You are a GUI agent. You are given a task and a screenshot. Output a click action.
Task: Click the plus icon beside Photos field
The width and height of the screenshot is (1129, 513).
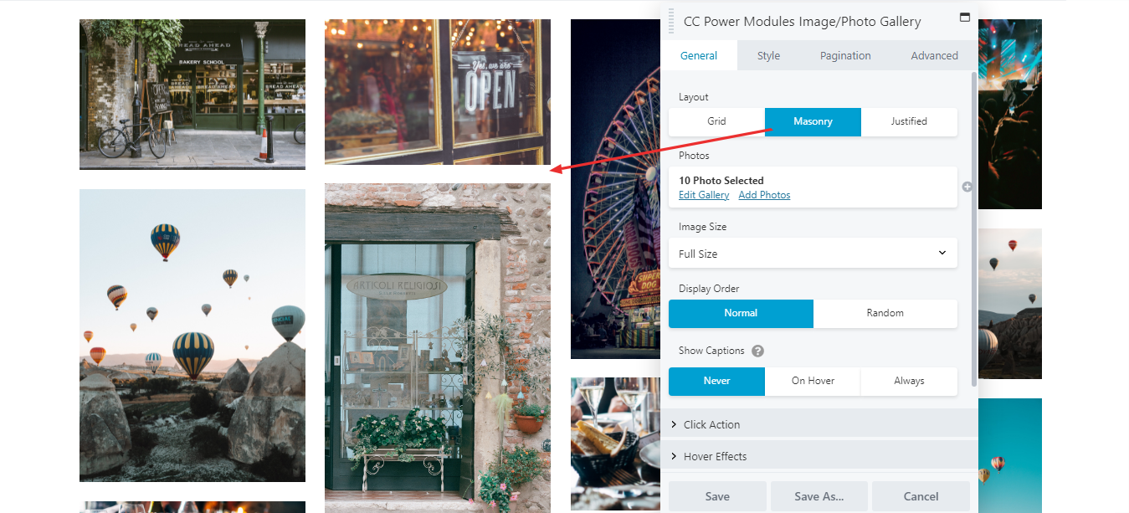click(967, 187)
